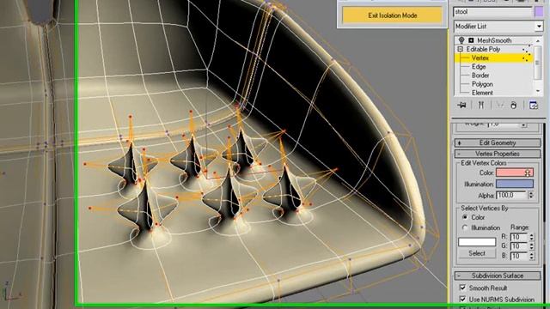Click the Alpha spinner arrows

point(531,195)
